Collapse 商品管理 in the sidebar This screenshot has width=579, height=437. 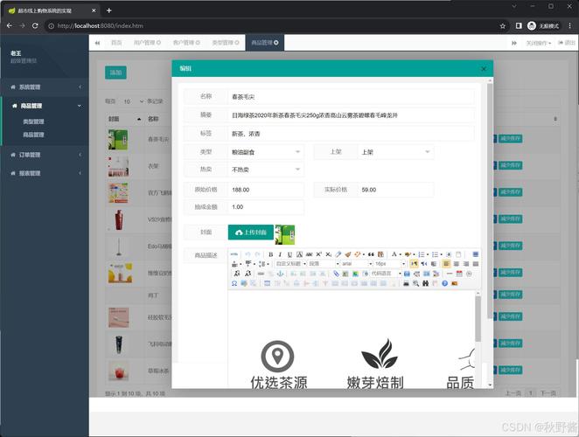click(45, 106)
